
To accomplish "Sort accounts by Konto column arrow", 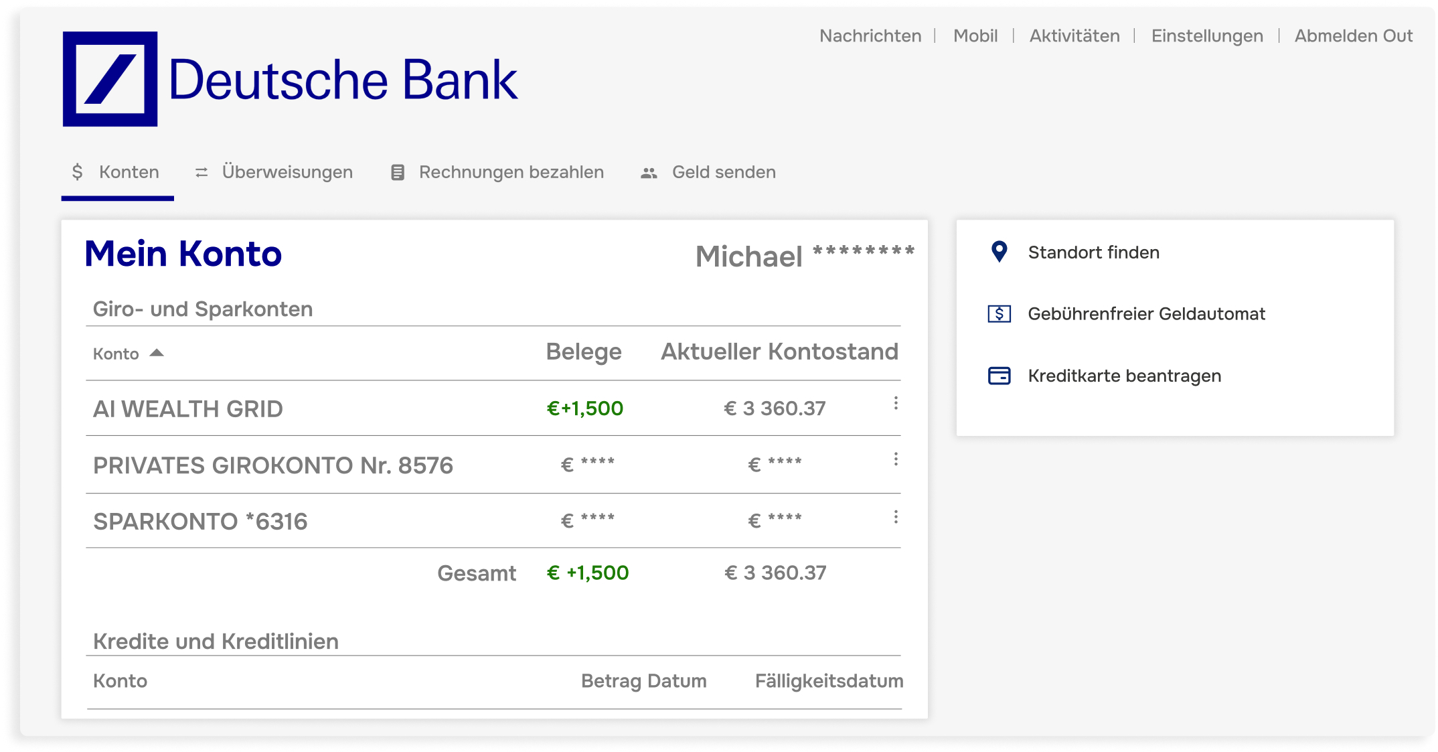I will 157,353.
